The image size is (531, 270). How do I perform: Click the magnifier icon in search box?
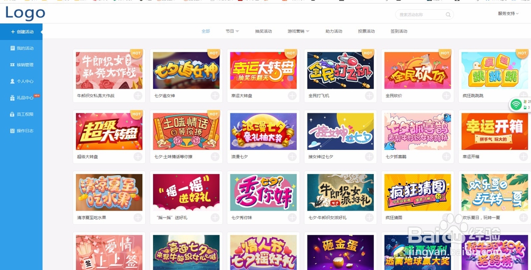coord(448,15)
